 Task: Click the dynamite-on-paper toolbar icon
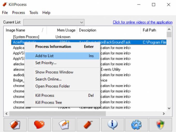[15, 124]
